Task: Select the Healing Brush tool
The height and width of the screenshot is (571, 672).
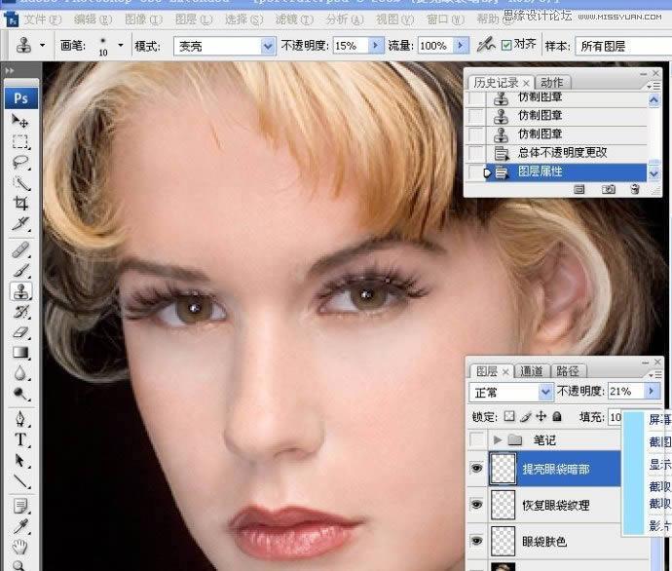Action: pos(19,249)
